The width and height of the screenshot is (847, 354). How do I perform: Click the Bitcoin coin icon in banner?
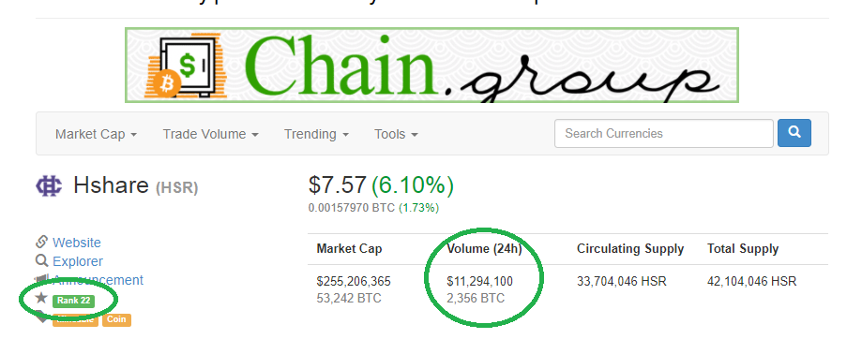point(167,83)
